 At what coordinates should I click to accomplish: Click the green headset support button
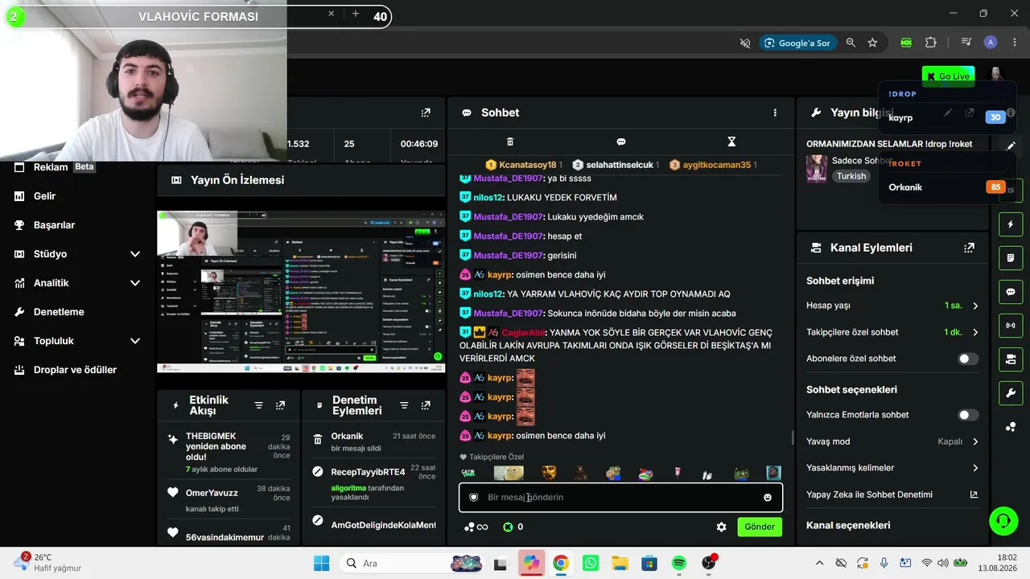coord(1003,520)
